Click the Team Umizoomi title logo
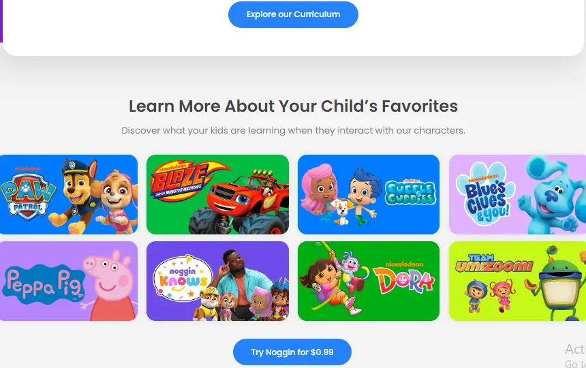 (494, 263)
